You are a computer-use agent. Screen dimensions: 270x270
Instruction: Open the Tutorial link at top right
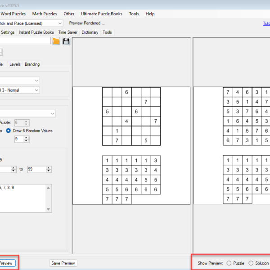[x=266, y=23]
